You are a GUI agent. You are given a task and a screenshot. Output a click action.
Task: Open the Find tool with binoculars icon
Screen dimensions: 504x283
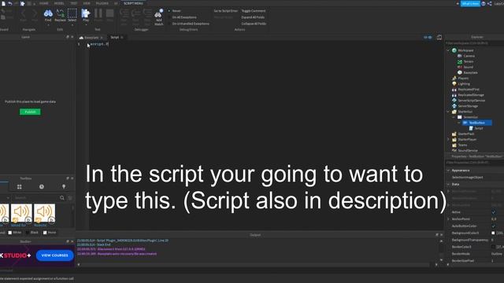click(x=48, y=16)
